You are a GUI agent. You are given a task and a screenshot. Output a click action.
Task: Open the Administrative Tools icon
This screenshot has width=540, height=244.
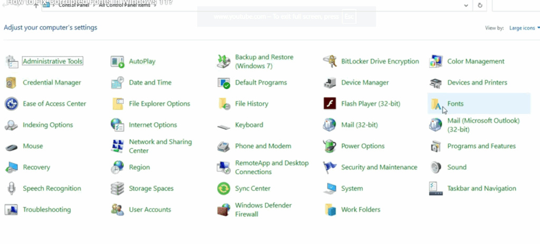12,62
